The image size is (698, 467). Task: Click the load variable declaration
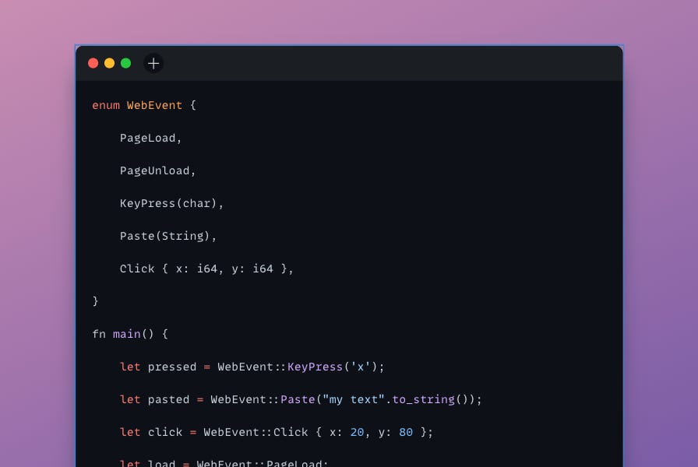(160, 463)
